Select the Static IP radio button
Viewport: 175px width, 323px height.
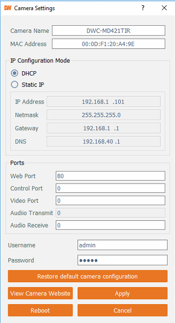pyautogui.click(x=15, y=85)
